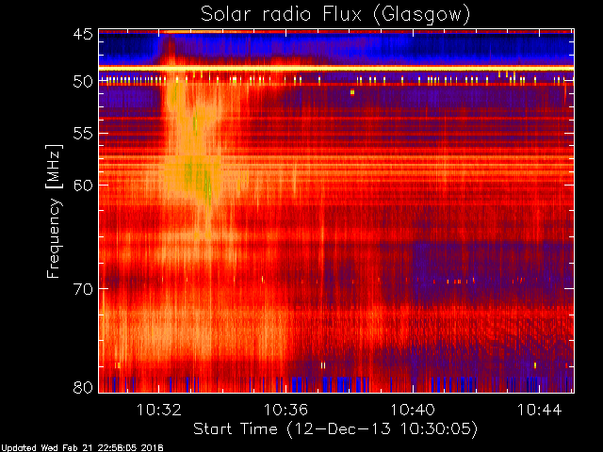
Task: Select the 50 frequency axis label
Action: [83, 82]
